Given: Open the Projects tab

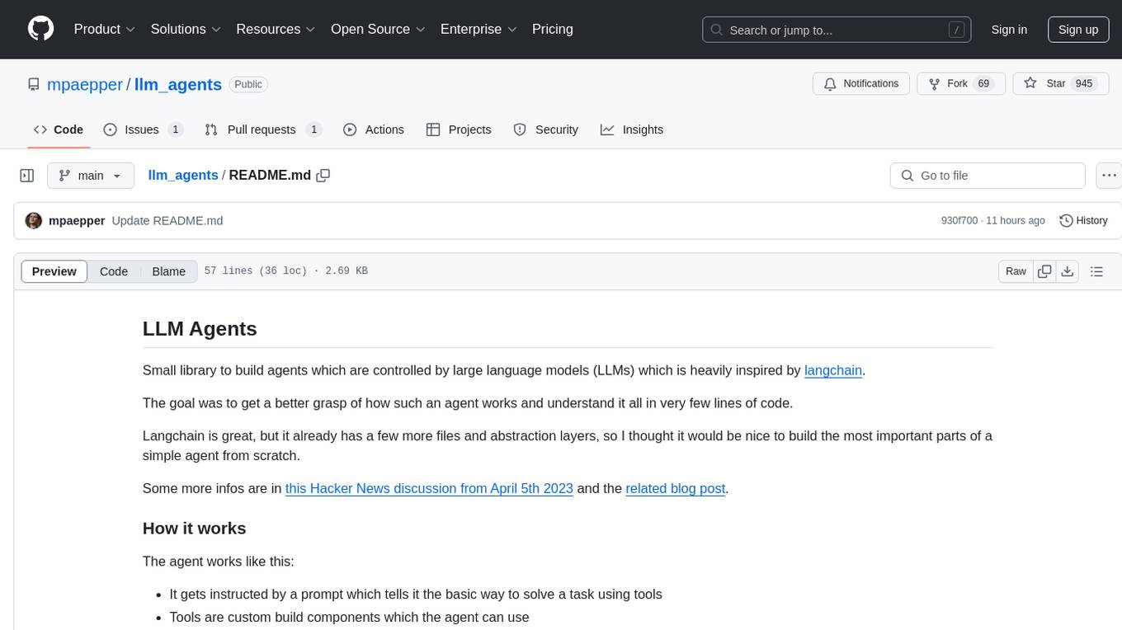Looking at the screenshot, I should 459,129.
